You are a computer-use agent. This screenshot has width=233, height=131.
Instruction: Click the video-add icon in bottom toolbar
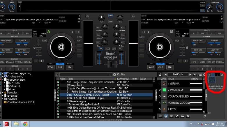coord(182,116)
